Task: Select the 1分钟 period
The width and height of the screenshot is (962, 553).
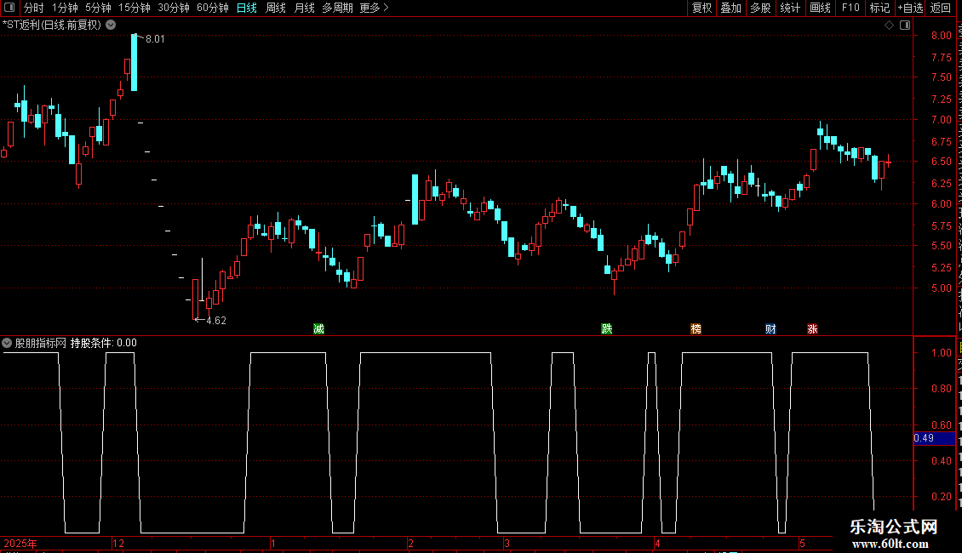Action: [65, 8]
